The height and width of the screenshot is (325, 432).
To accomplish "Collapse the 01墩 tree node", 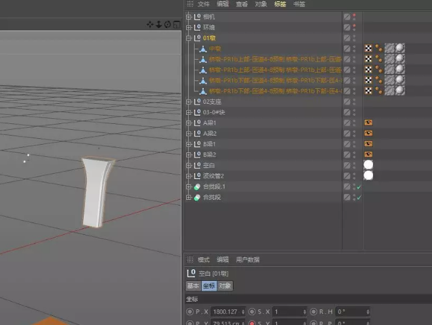I will point(189,38).
